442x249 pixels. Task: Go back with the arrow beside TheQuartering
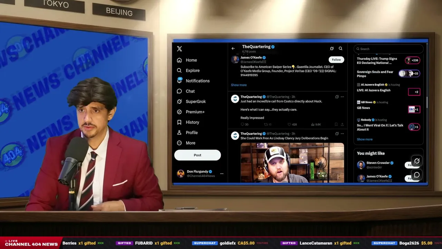point(233,49)
